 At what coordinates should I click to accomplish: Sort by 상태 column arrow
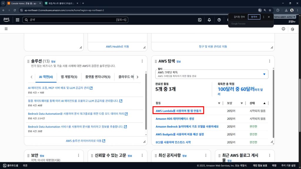tap(264, 103)
